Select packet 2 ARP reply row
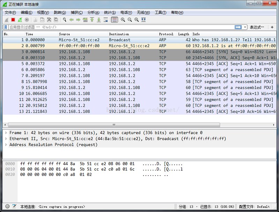Screen dimensions: 279x212 pos(139,46)
